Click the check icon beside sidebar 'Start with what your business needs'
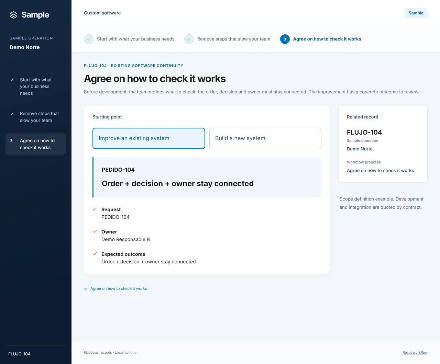Screen dimensions: 440x364 click(12, 80)
